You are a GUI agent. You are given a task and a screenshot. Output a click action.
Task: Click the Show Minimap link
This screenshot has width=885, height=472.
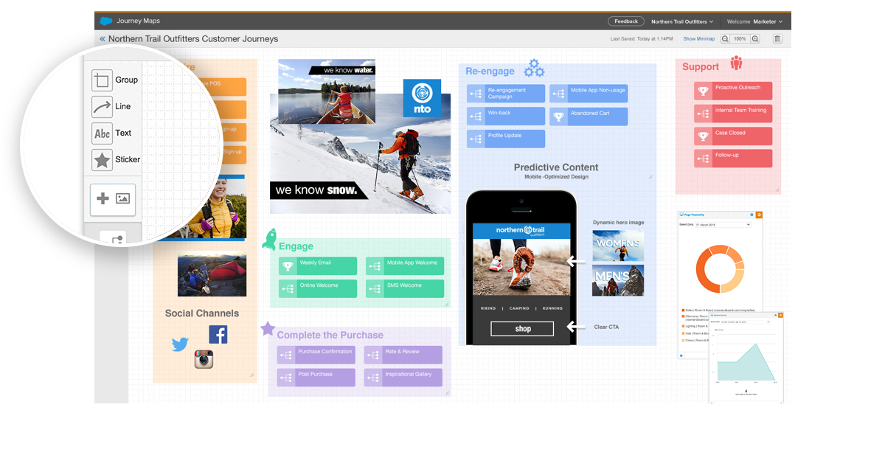tap(698, 39)
